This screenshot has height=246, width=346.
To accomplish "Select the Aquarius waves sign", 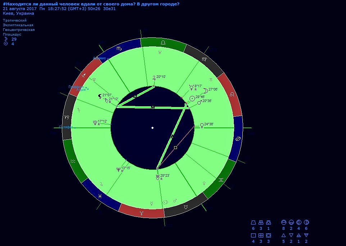I will pos(73,162).
